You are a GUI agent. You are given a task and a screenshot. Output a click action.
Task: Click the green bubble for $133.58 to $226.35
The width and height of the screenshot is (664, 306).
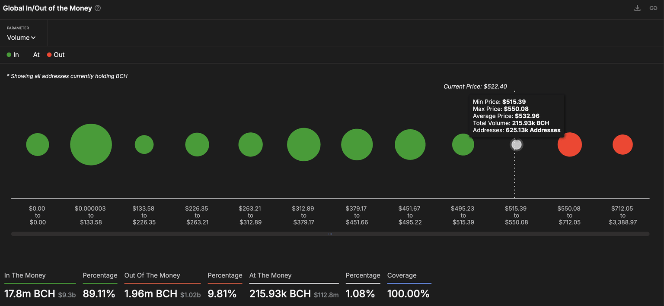pyautogui.click(x=144, y=145)
